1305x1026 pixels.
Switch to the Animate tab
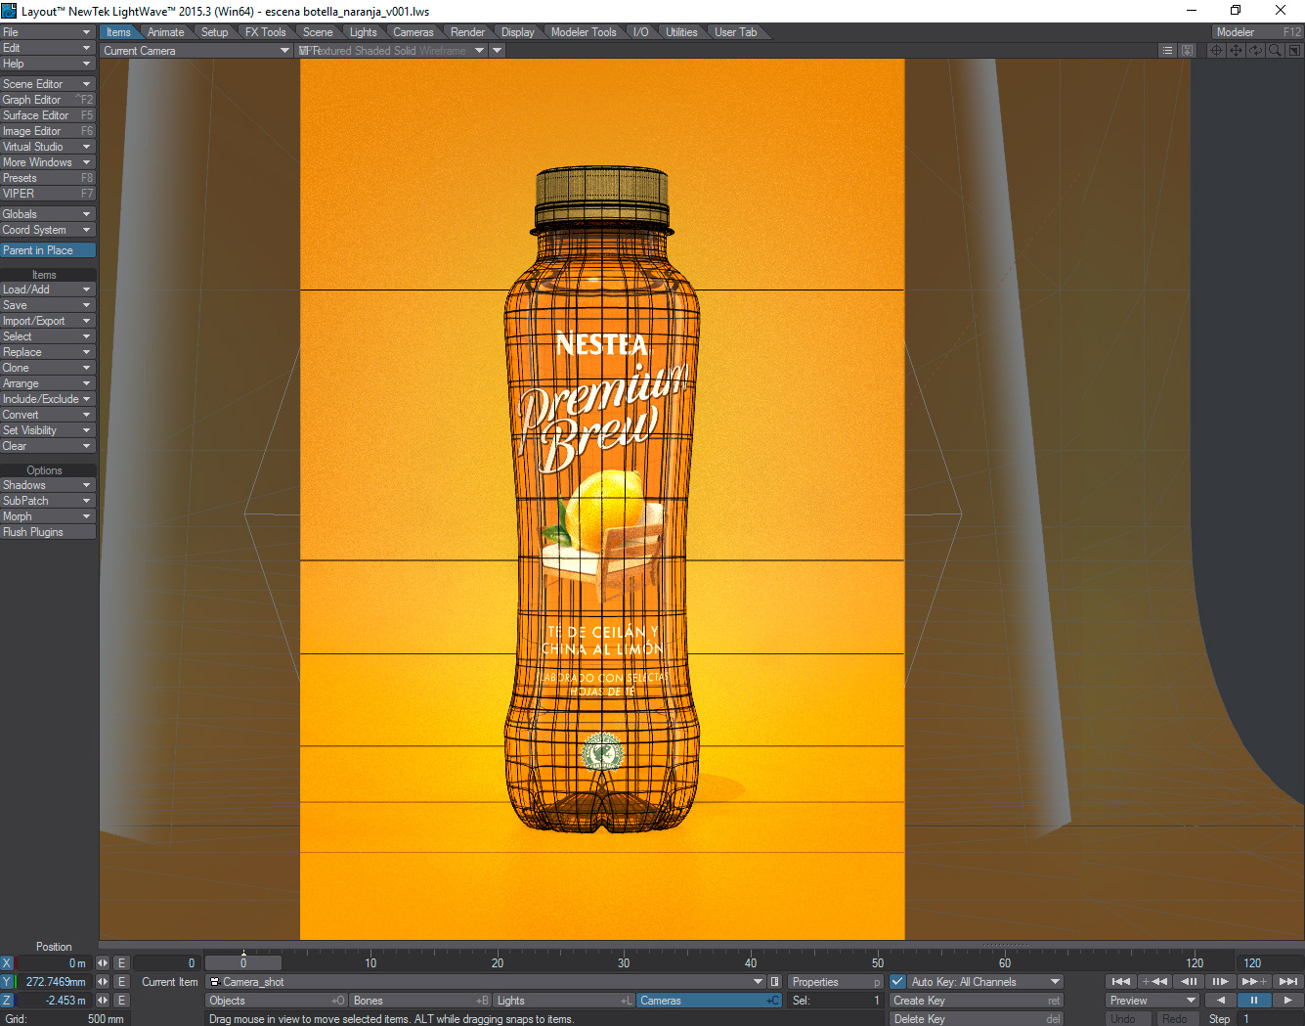(x=165, y=32)
